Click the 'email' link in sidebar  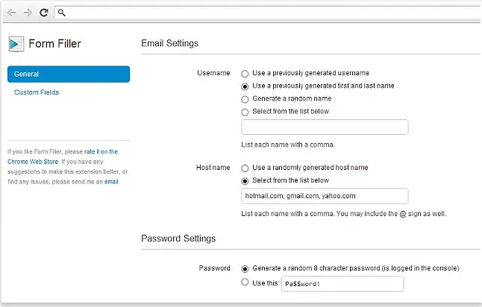(x=110, y=181)
